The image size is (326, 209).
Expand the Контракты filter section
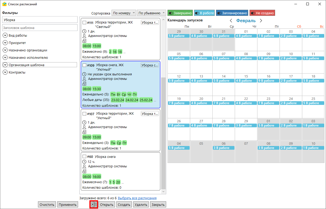tap(5, 72)
